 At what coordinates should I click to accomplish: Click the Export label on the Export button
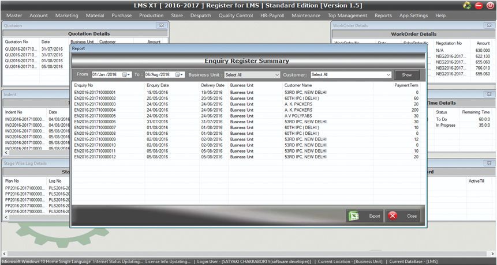coord(374,216)
